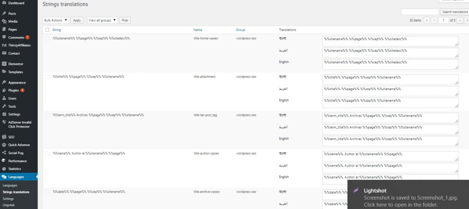The image size is (469, 209).
Task: Click the Elementor icon in sidebar
Action: (x=4, y=64)
